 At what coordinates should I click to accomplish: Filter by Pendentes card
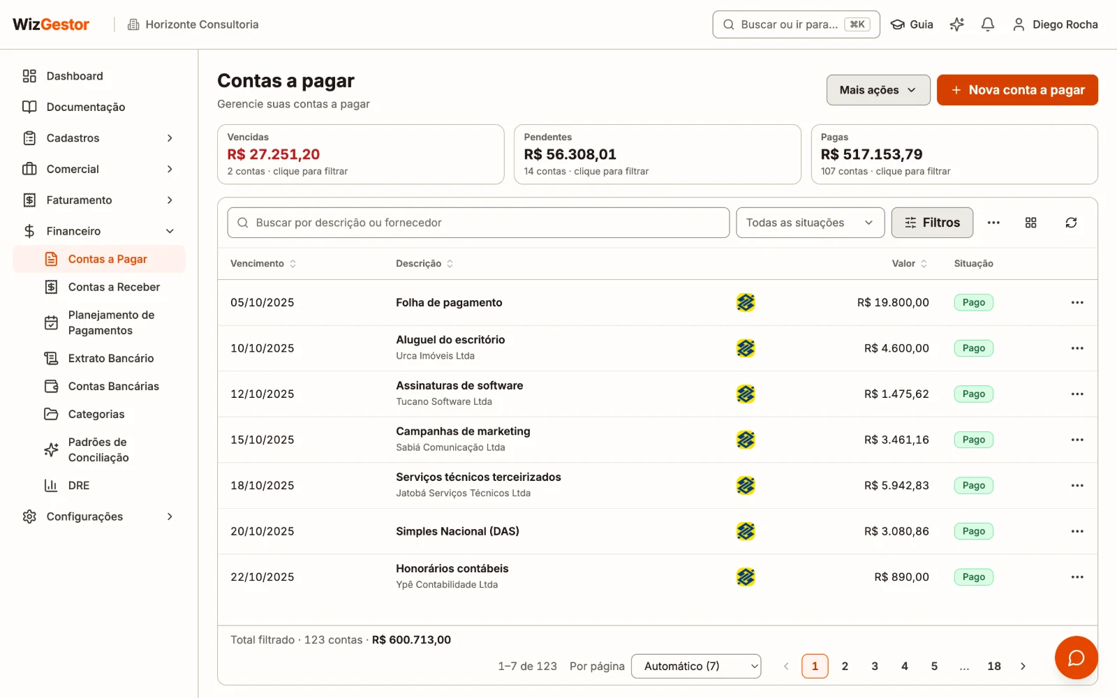coord(658,154)
